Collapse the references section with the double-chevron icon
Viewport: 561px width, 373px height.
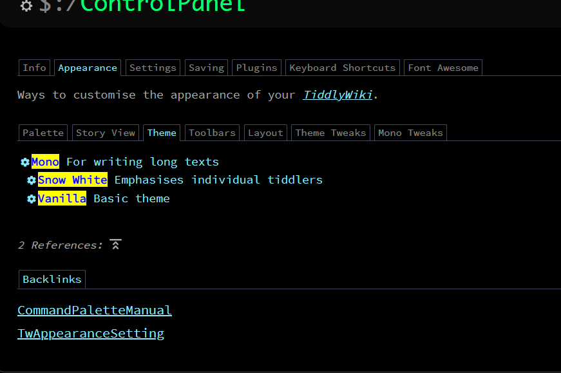[115, 245]
